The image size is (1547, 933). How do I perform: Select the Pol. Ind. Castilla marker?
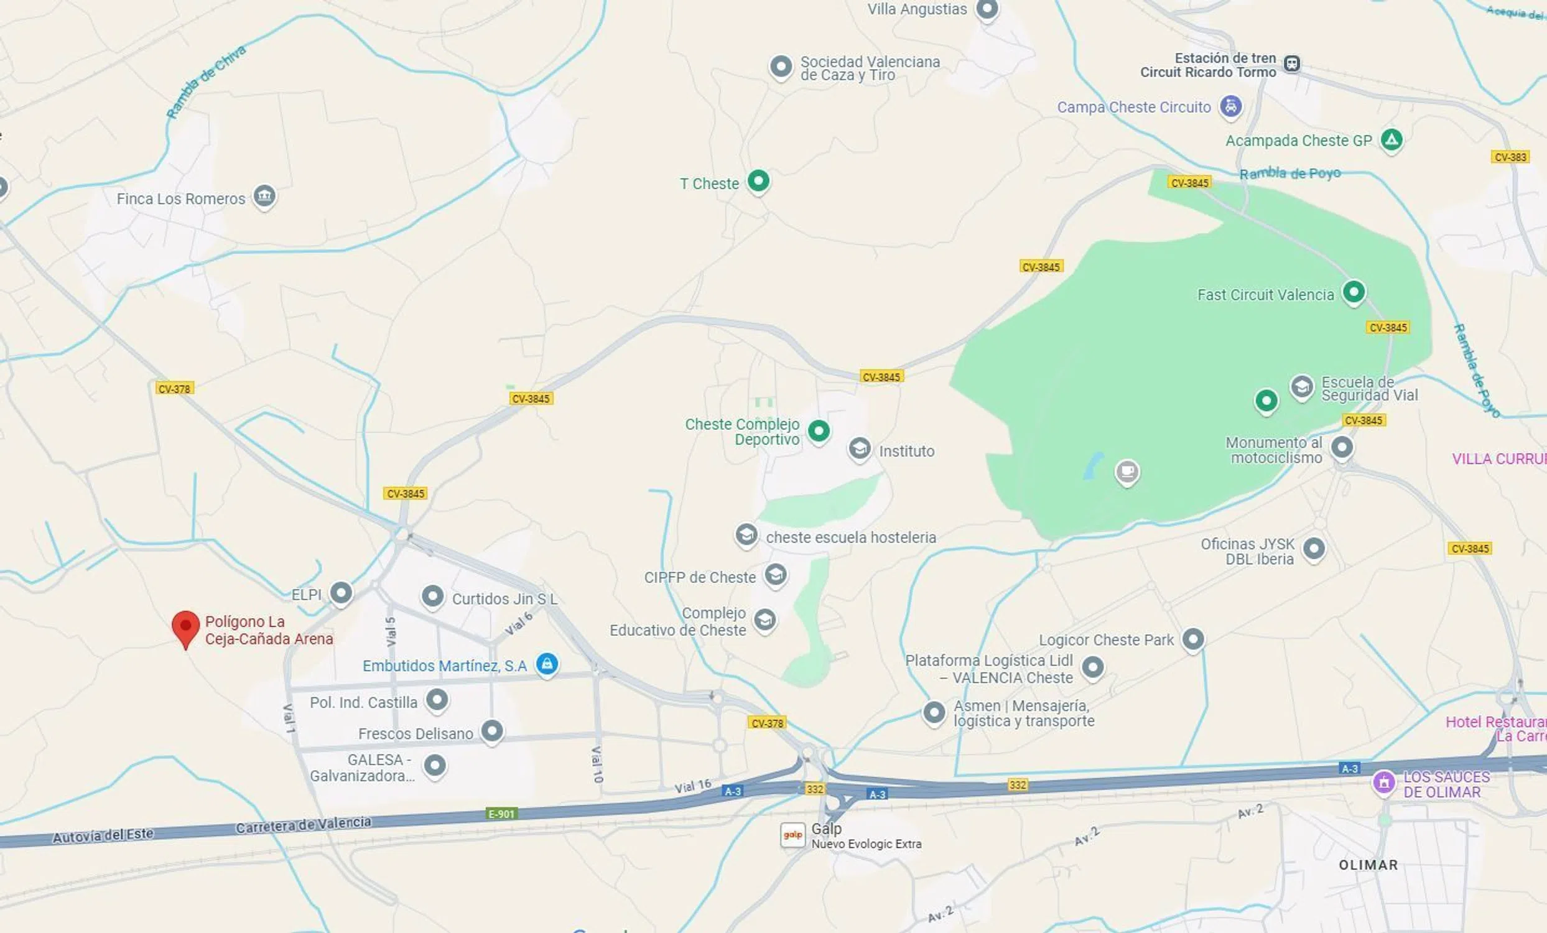click(437, 700)
